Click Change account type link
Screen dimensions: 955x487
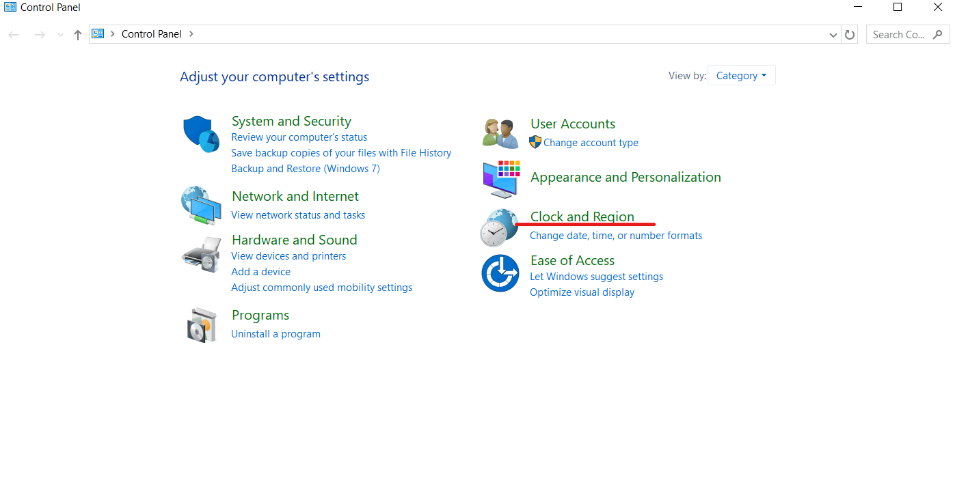tap(591, 143)
